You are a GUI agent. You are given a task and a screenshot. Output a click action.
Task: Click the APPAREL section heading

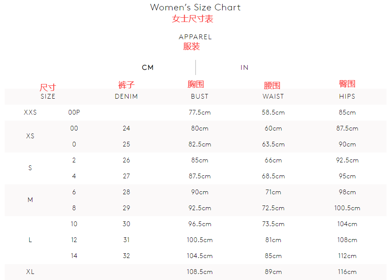pyautogui.click(x=195, y=37)
